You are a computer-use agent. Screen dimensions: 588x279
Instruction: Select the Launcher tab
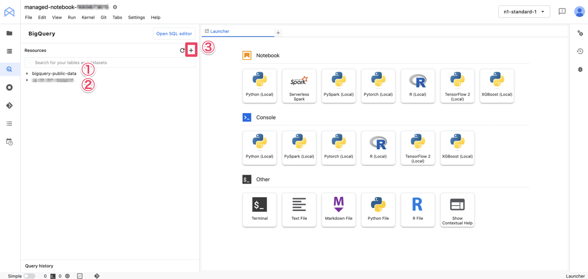(x=238, y=31)
